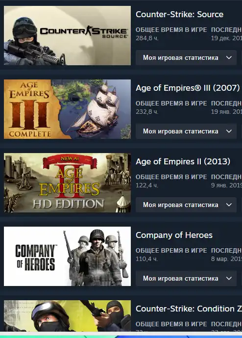Image resolution: width=242 pixels, height=338 pixels.
Task: Click chevron arrow in Age of Empires II stats
Action: point(229,205)
